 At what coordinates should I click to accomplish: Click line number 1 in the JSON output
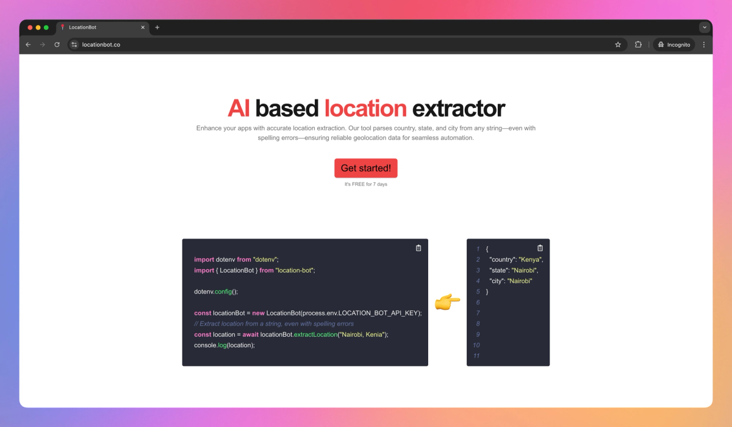tap(478, 248)
